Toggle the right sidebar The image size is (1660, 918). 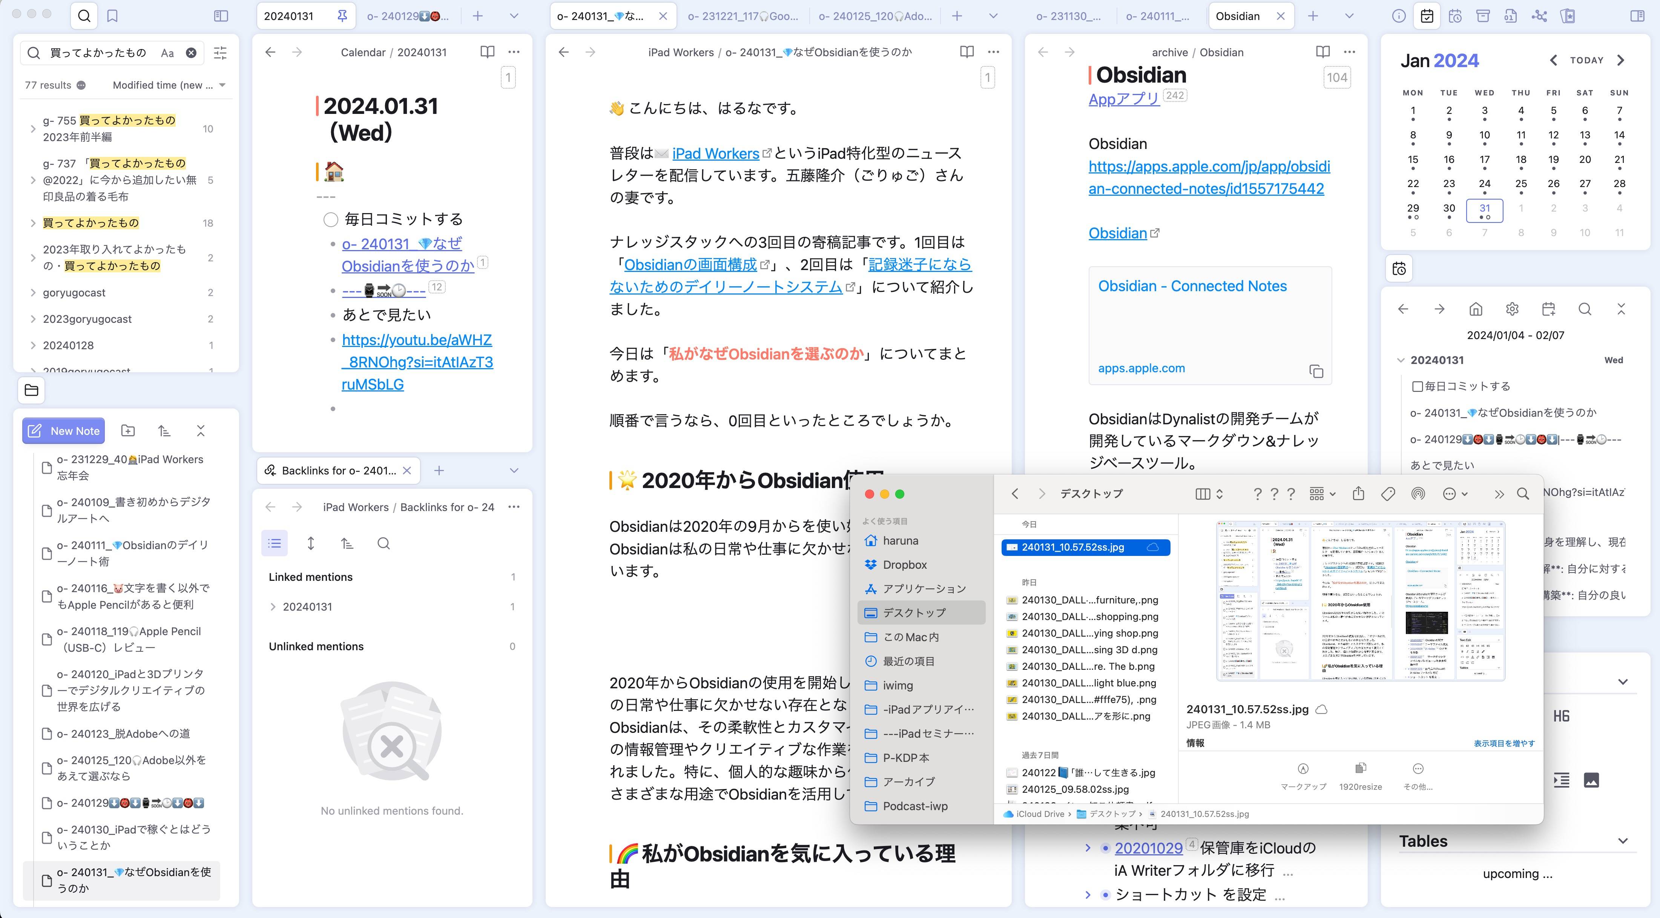coord(1637,16)
